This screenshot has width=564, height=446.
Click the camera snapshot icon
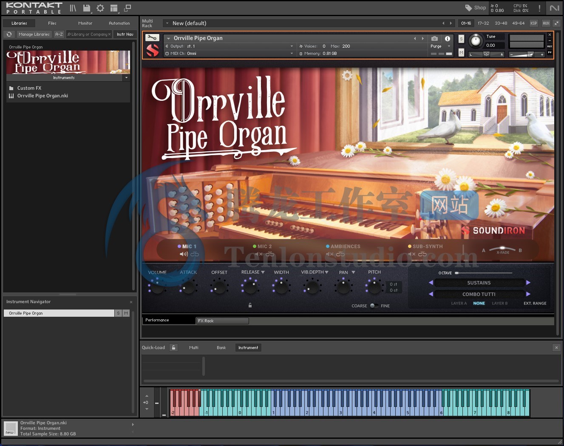coord(434,39)
